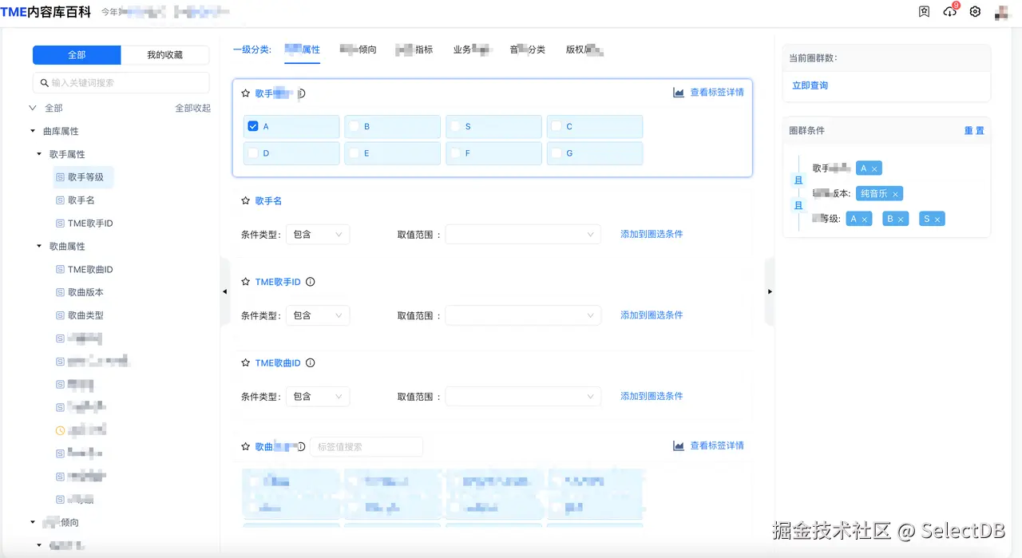Collapse all tree items via 全部收起
The image size is (1022, 558).
(x=193, y=108)
